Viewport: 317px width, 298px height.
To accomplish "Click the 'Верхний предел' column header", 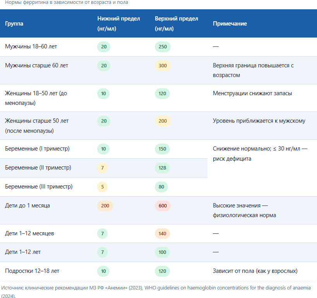I will (x=176, y=24).
